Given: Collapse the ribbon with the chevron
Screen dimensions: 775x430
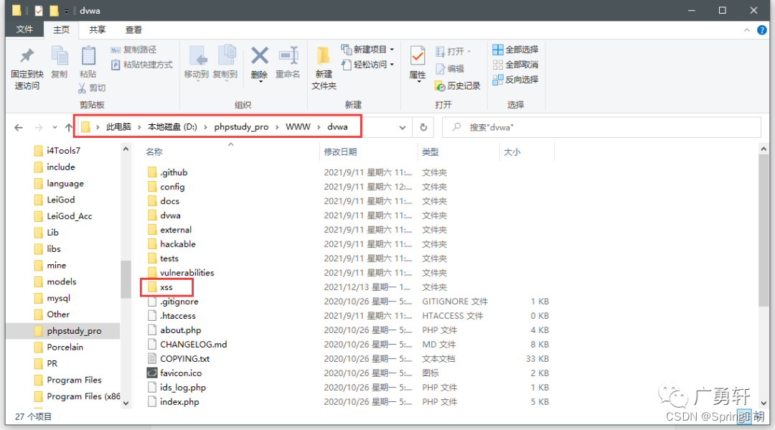Looking at the screenshot, I should tap(746, 30).
